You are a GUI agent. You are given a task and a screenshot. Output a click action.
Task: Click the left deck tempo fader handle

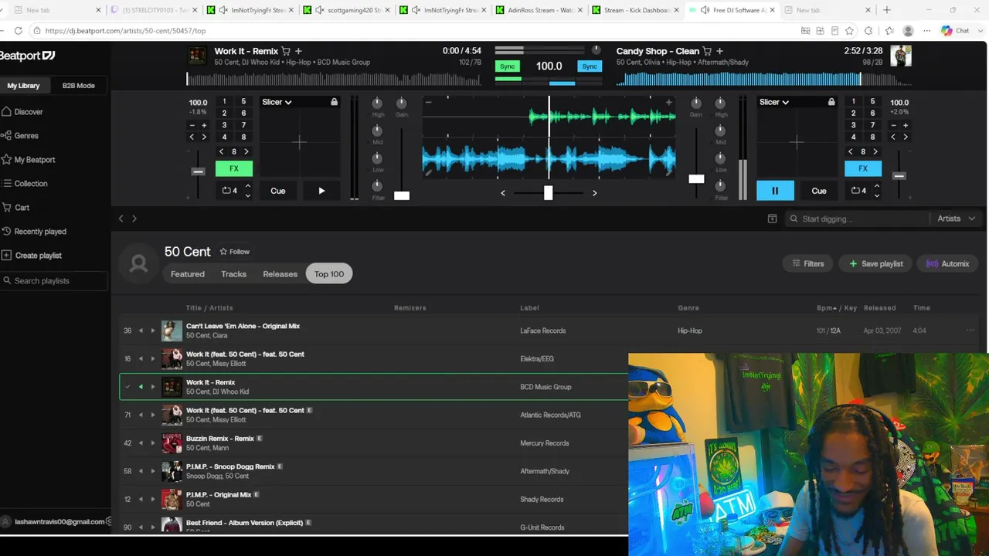(x=198, y=171)
